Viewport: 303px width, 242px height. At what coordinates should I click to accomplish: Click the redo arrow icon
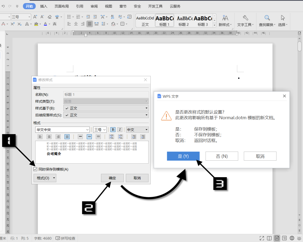10,6
